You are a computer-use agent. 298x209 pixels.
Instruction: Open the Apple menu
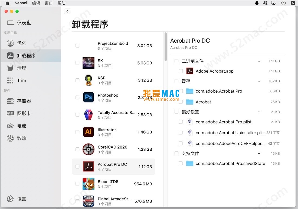(7, 3)
